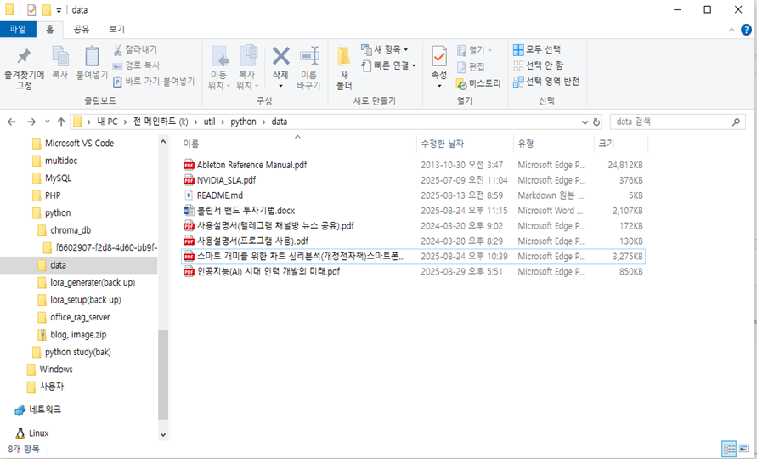
Task: Create 새 폴더 (New folder)
Action: click(344, 68)
